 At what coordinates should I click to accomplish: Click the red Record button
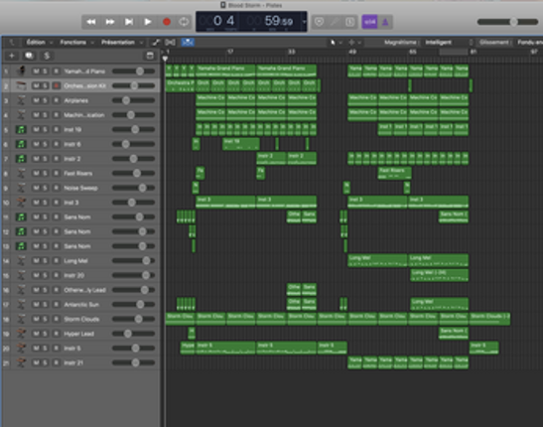(166, 22)
